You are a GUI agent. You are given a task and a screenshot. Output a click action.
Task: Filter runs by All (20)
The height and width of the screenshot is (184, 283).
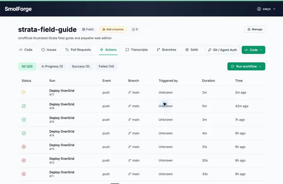point(27,66)
